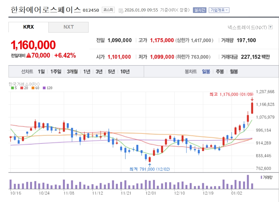The image size is (279, 202).
Task: Click the 10/24 date axis label
Action: pos(44,193)
